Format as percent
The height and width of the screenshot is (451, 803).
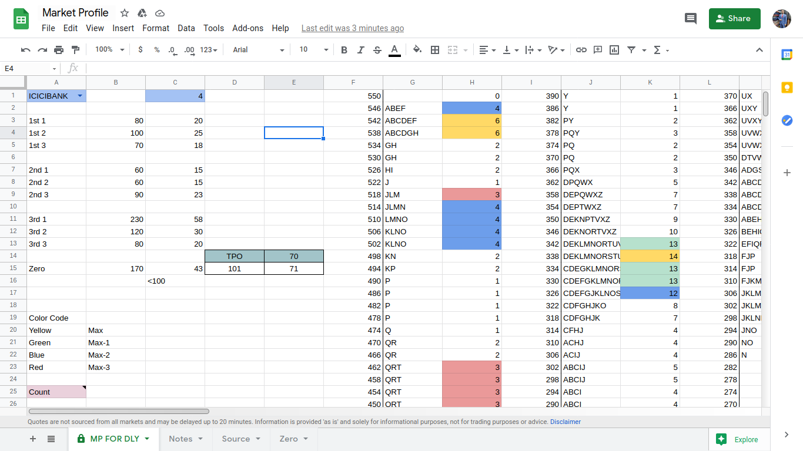157,50
